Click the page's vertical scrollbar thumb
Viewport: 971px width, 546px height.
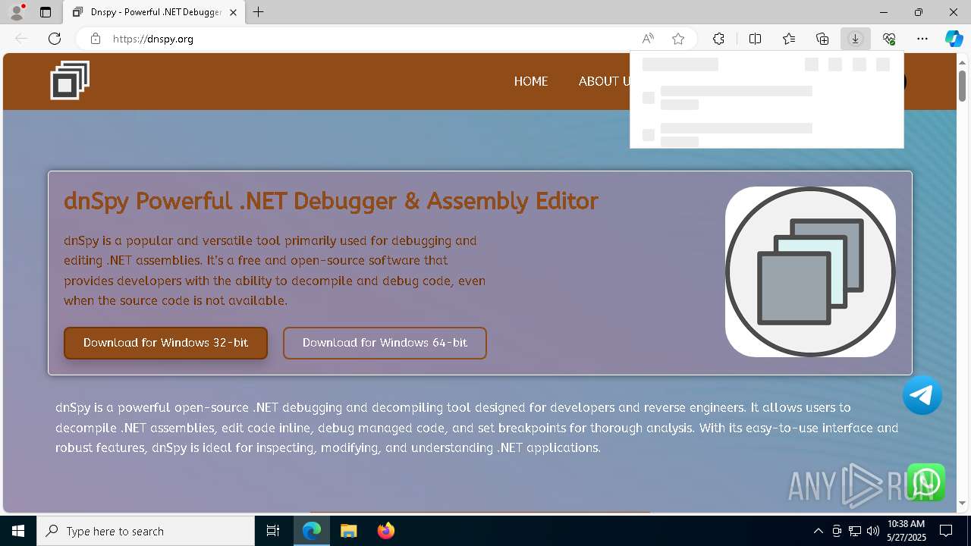[963, 85]
